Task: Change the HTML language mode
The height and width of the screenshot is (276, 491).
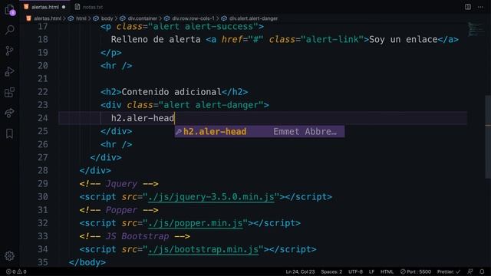Action: [387, 271]
